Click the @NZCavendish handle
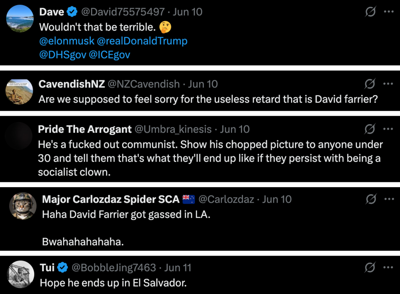400x294 pixels. pyautogui.click(x=143, y=84)
